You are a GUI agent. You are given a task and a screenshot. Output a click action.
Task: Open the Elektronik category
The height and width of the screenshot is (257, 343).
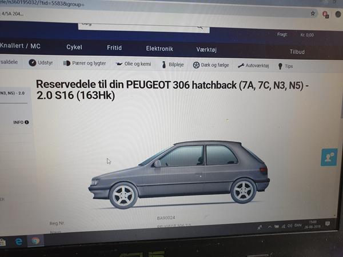(159, 49)
